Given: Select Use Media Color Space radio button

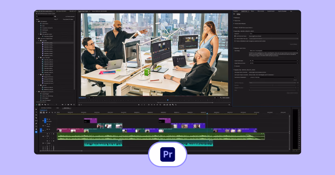Looking at the screenshot, I should click(x=235, y=36).
